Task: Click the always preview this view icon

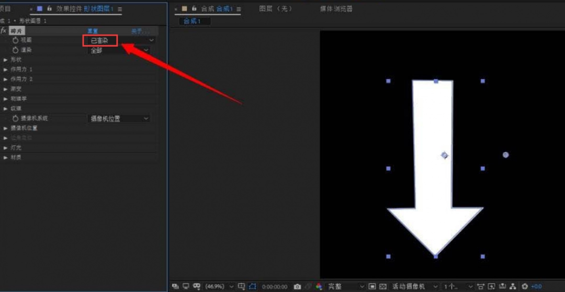Action: click(175, 287)
